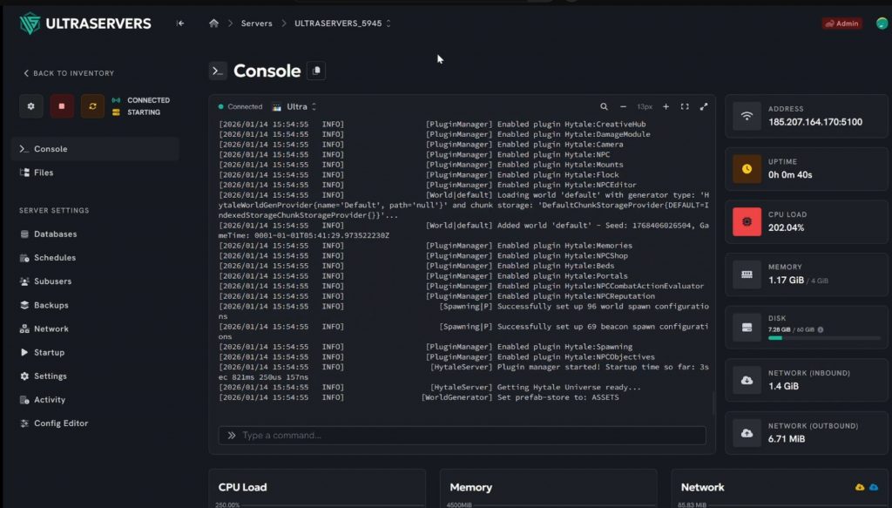The width and height of the screenshot is (892, 508).
Task: Open Ultra theme dropdown in console
Action: coord(294,106)
